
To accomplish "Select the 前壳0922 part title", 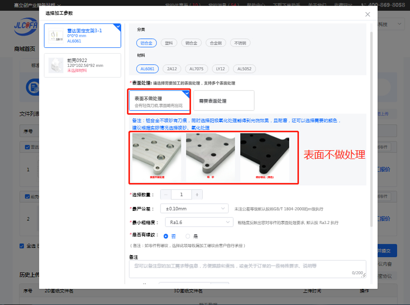I will point(77,60).
